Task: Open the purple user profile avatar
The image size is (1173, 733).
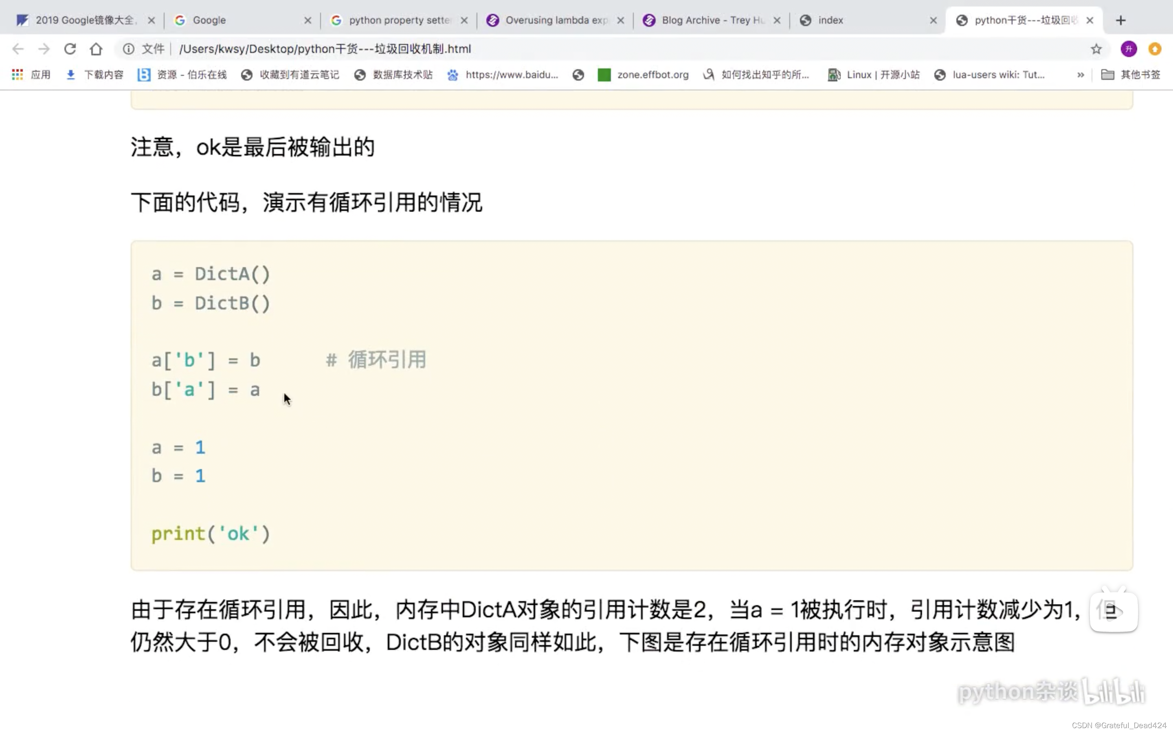Action: [1129, 49]
